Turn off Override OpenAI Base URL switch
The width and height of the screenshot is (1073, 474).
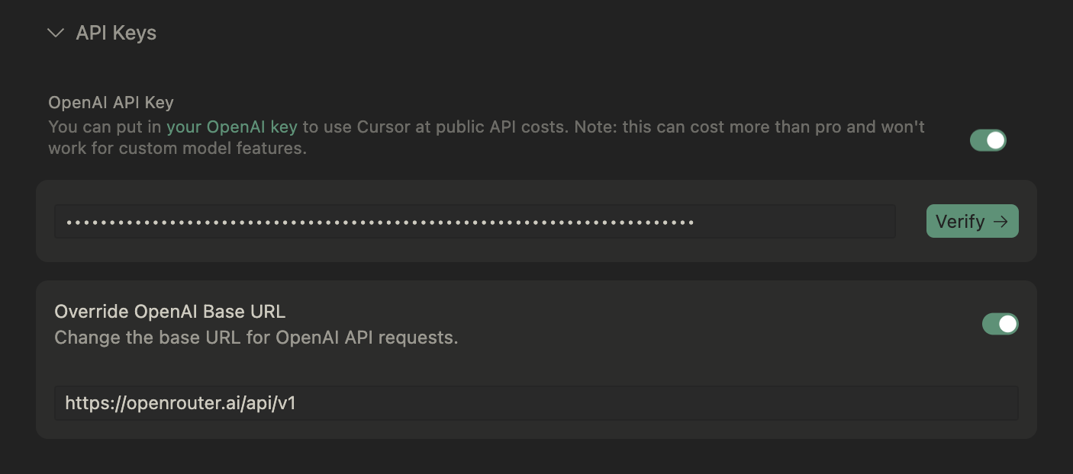[x=1000, y=324]
